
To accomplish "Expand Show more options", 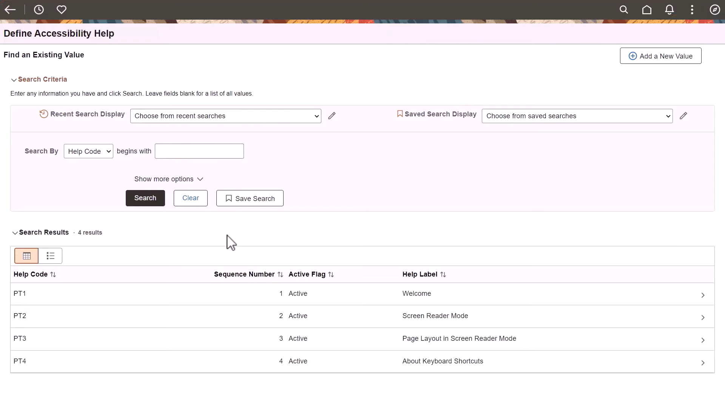I will (x=168, y=179).
